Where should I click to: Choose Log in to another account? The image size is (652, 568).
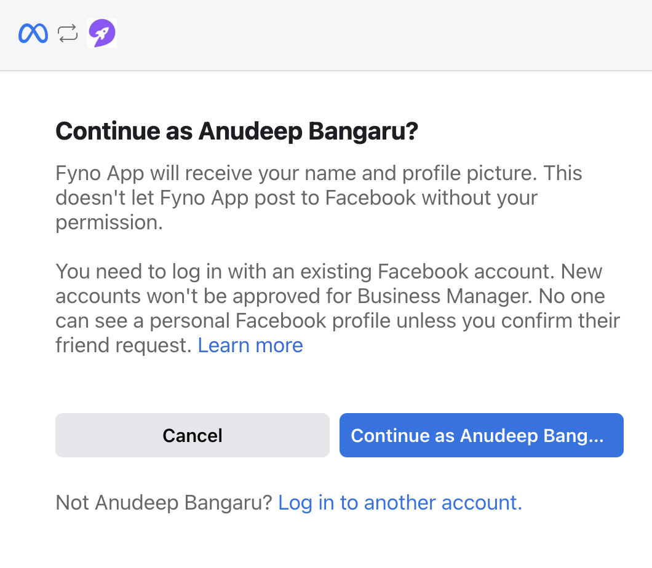(x=400, y=503)
